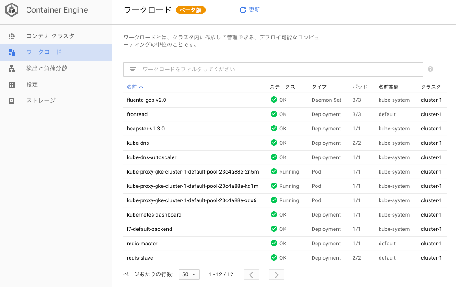Image resolution: width=456 pixels, height=287 pixels.
Task: Click the ベータ版 badge
Action: 191,10
